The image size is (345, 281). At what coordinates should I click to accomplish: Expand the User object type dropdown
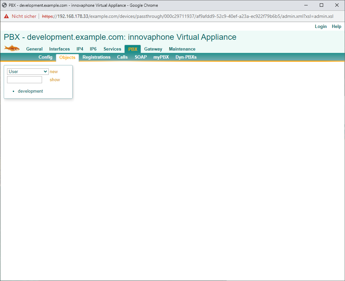tap(28, 72)
